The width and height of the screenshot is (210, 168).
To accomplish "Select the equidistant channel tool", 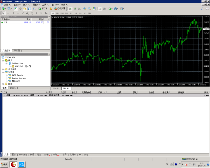I will coord(27,13).
